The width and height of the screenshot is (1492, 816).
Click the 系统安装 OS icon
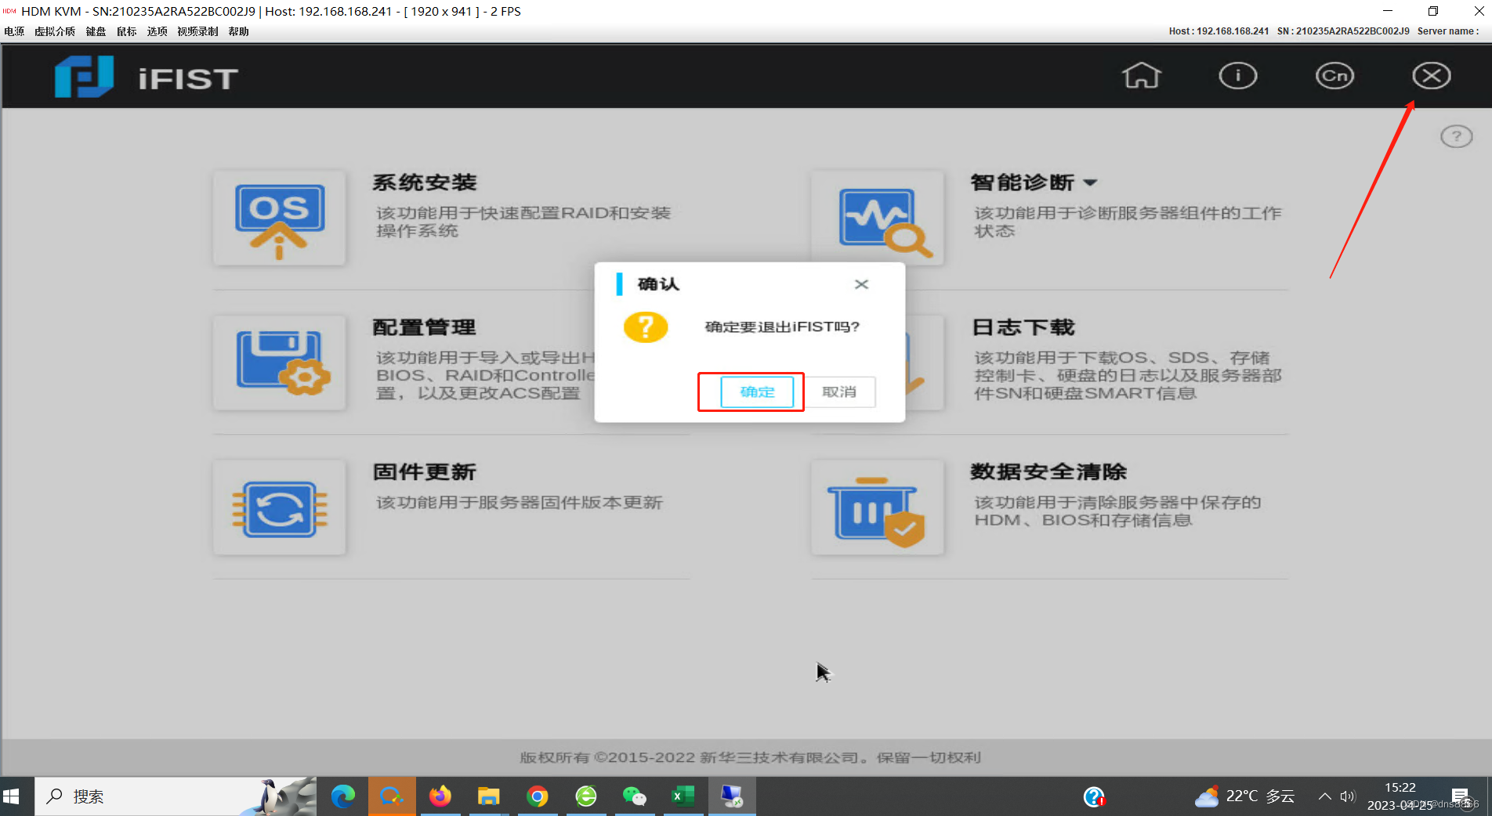pos(280,218)
